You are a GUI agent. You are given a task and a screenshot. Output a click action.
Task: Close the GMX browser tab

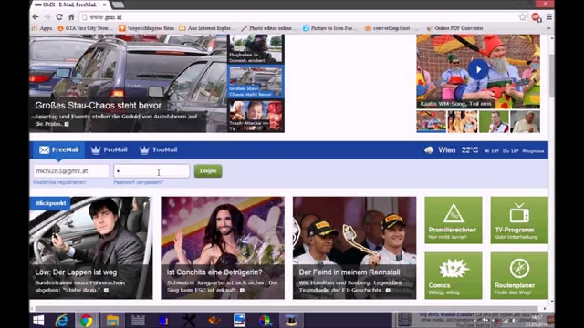104,5
